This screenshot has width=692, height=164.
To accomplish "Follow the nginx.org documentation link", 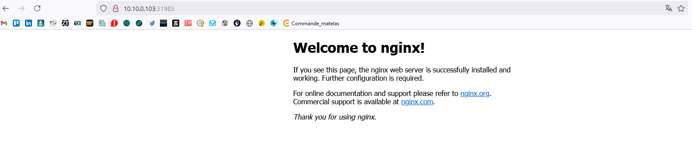I will coord(475,93).
